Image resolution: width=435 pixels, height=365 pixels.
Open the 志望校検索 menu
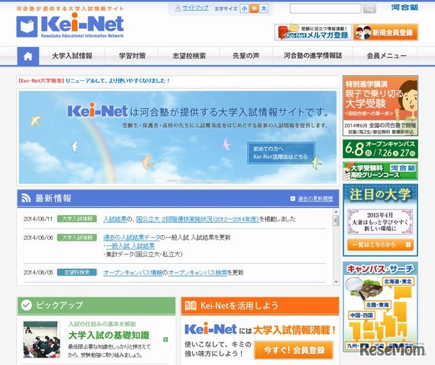pos(189,56)
